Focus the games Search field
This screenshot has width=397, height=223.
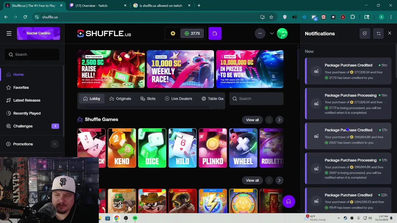(x=256, y=98)
